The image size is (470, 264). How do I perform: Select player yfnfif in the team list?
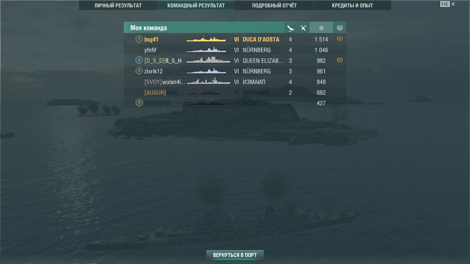(150, 50)
